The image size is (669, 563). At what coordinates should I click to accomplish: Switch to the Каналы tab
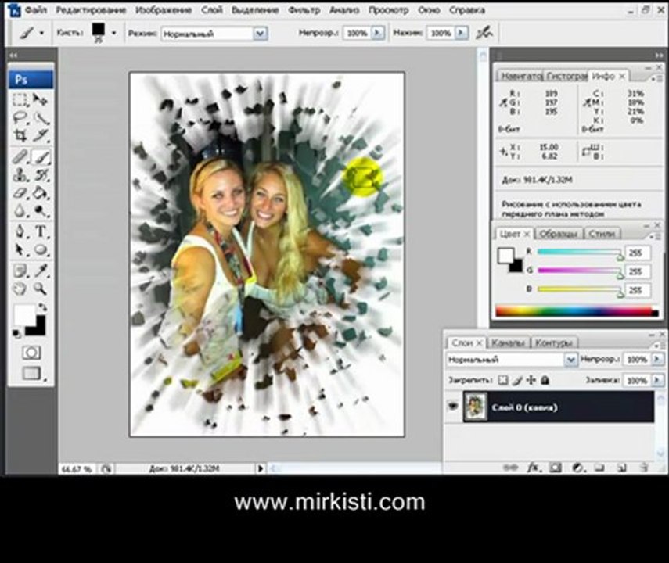(x=508, y=342)
